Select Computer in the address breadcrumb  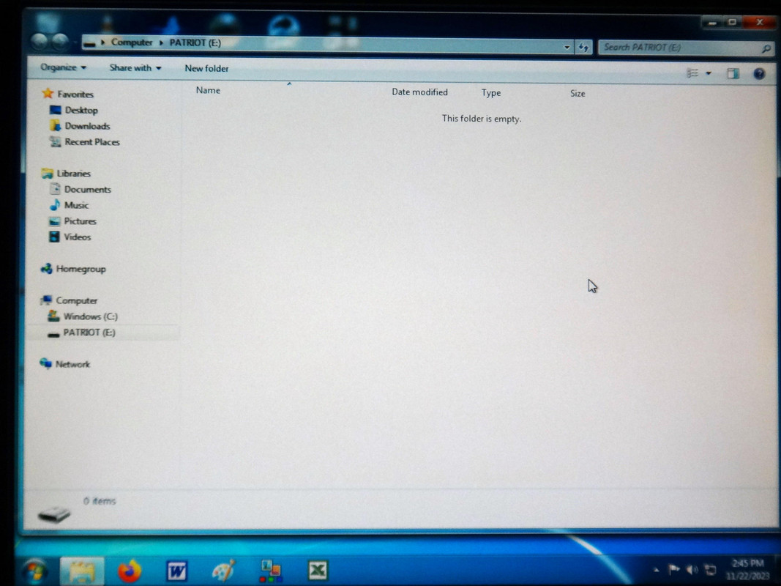(132, 42)
